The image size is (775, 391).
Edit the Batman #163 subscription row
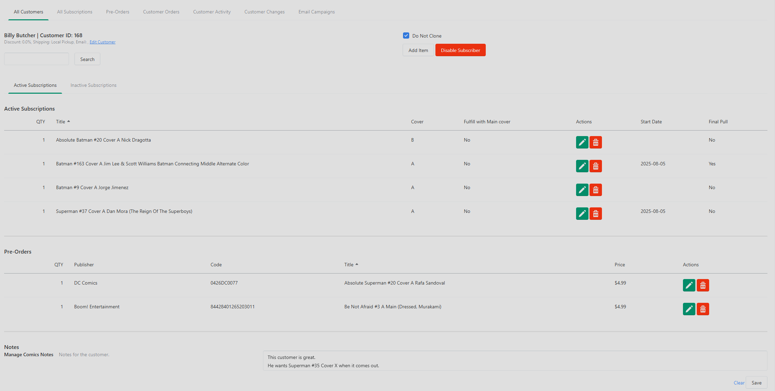click(582, 166)
